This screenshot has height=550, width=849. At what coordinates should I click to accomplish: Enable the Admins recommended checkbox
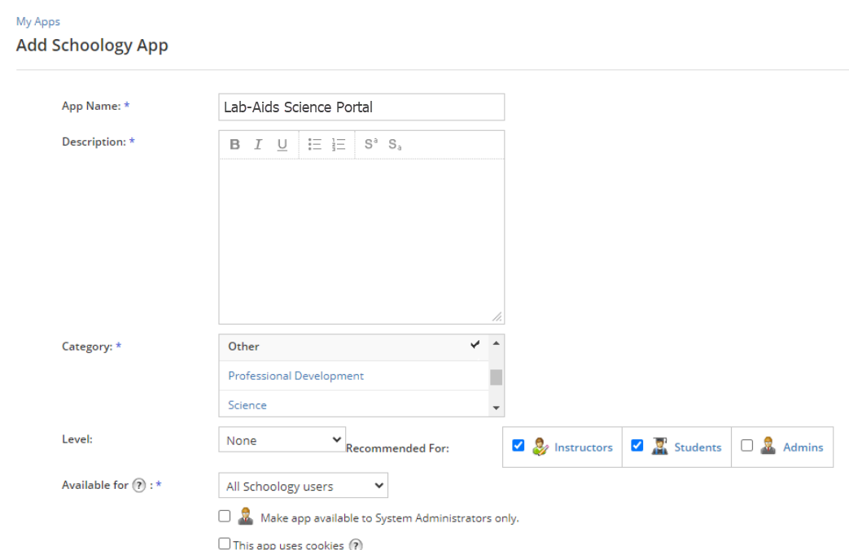pos(746,446)
